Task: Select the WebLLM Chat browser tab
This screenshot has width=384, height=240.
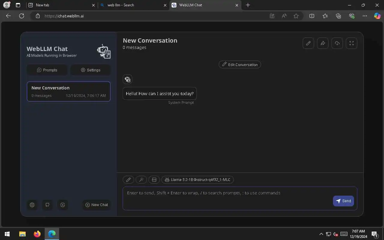Action: pyautogui.click(x=205, y=5)
